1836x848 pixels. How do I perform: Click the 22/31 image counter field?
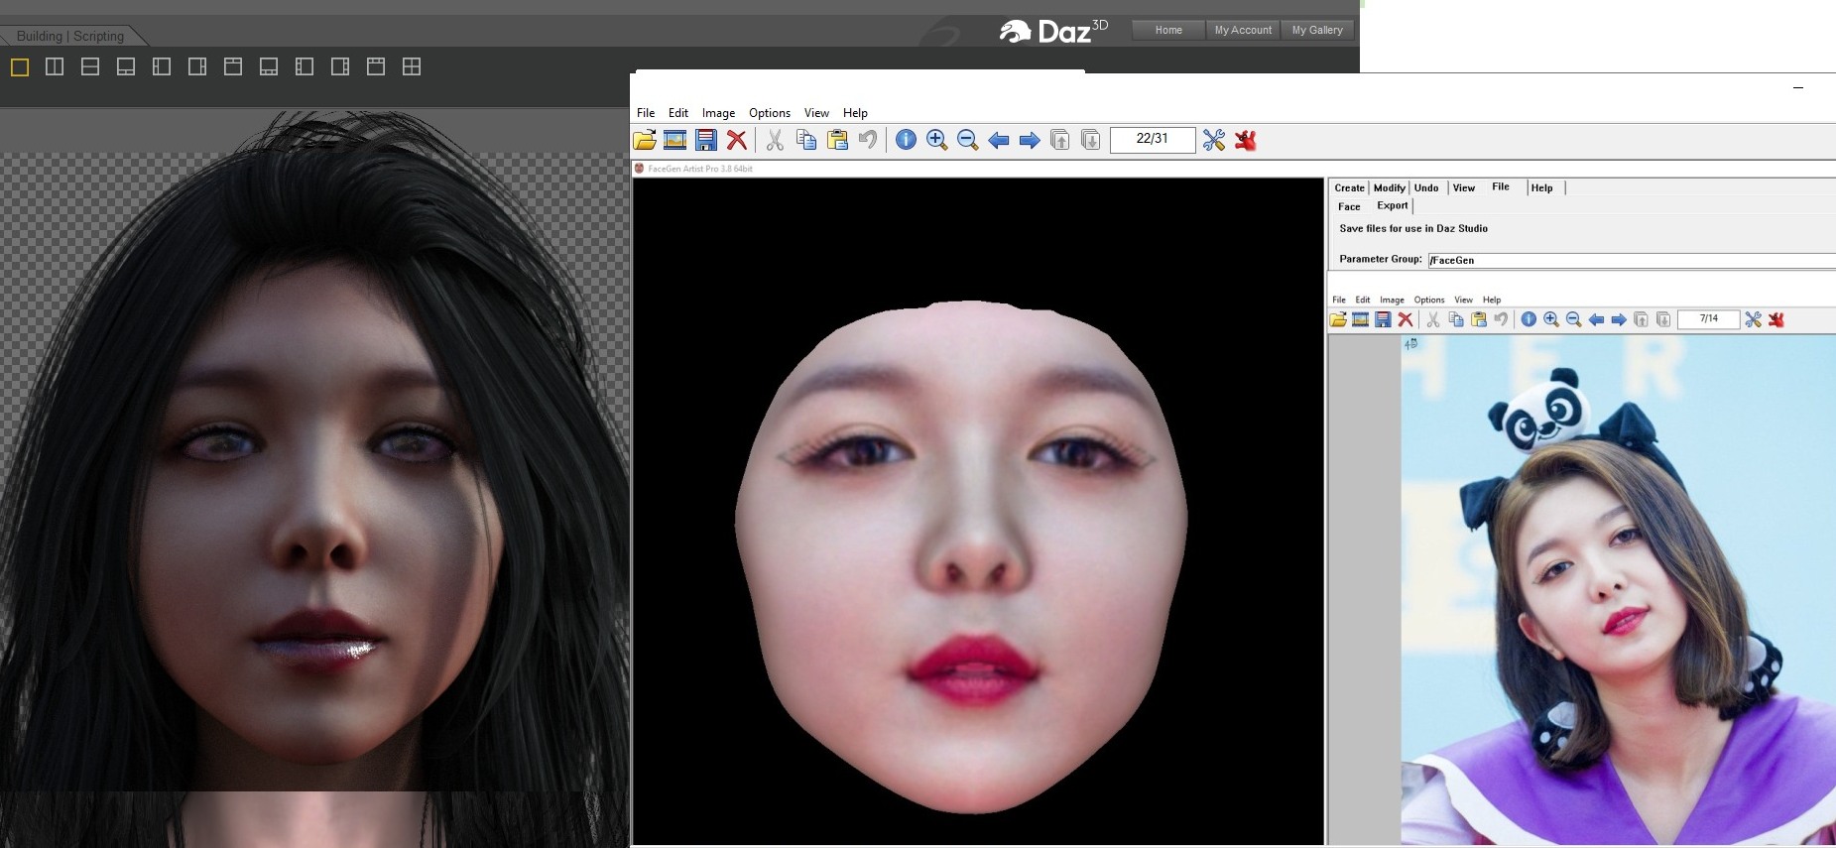tap(1153, 139)
